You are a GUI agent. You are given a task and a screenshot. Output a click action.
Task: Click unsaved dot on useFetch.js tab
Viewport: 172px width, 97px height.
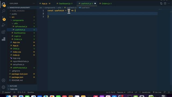[95, 4]
